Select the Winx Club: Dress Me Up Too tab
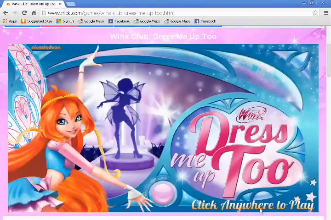331x220 pixels. click(x=33, y=4)
